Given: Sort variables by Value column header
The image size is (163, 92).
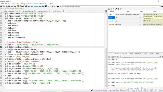Looking at the screenshot, I should (155, 11).
